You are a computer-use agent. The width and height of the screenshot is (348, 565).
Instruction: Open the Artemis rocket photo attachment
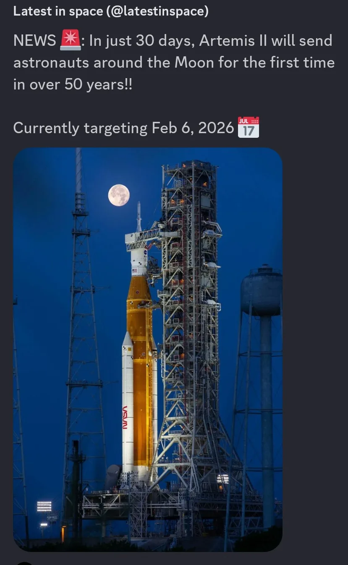coord(148,350)
